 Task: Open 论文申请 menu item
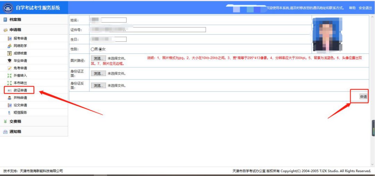(x=20, y=105)
